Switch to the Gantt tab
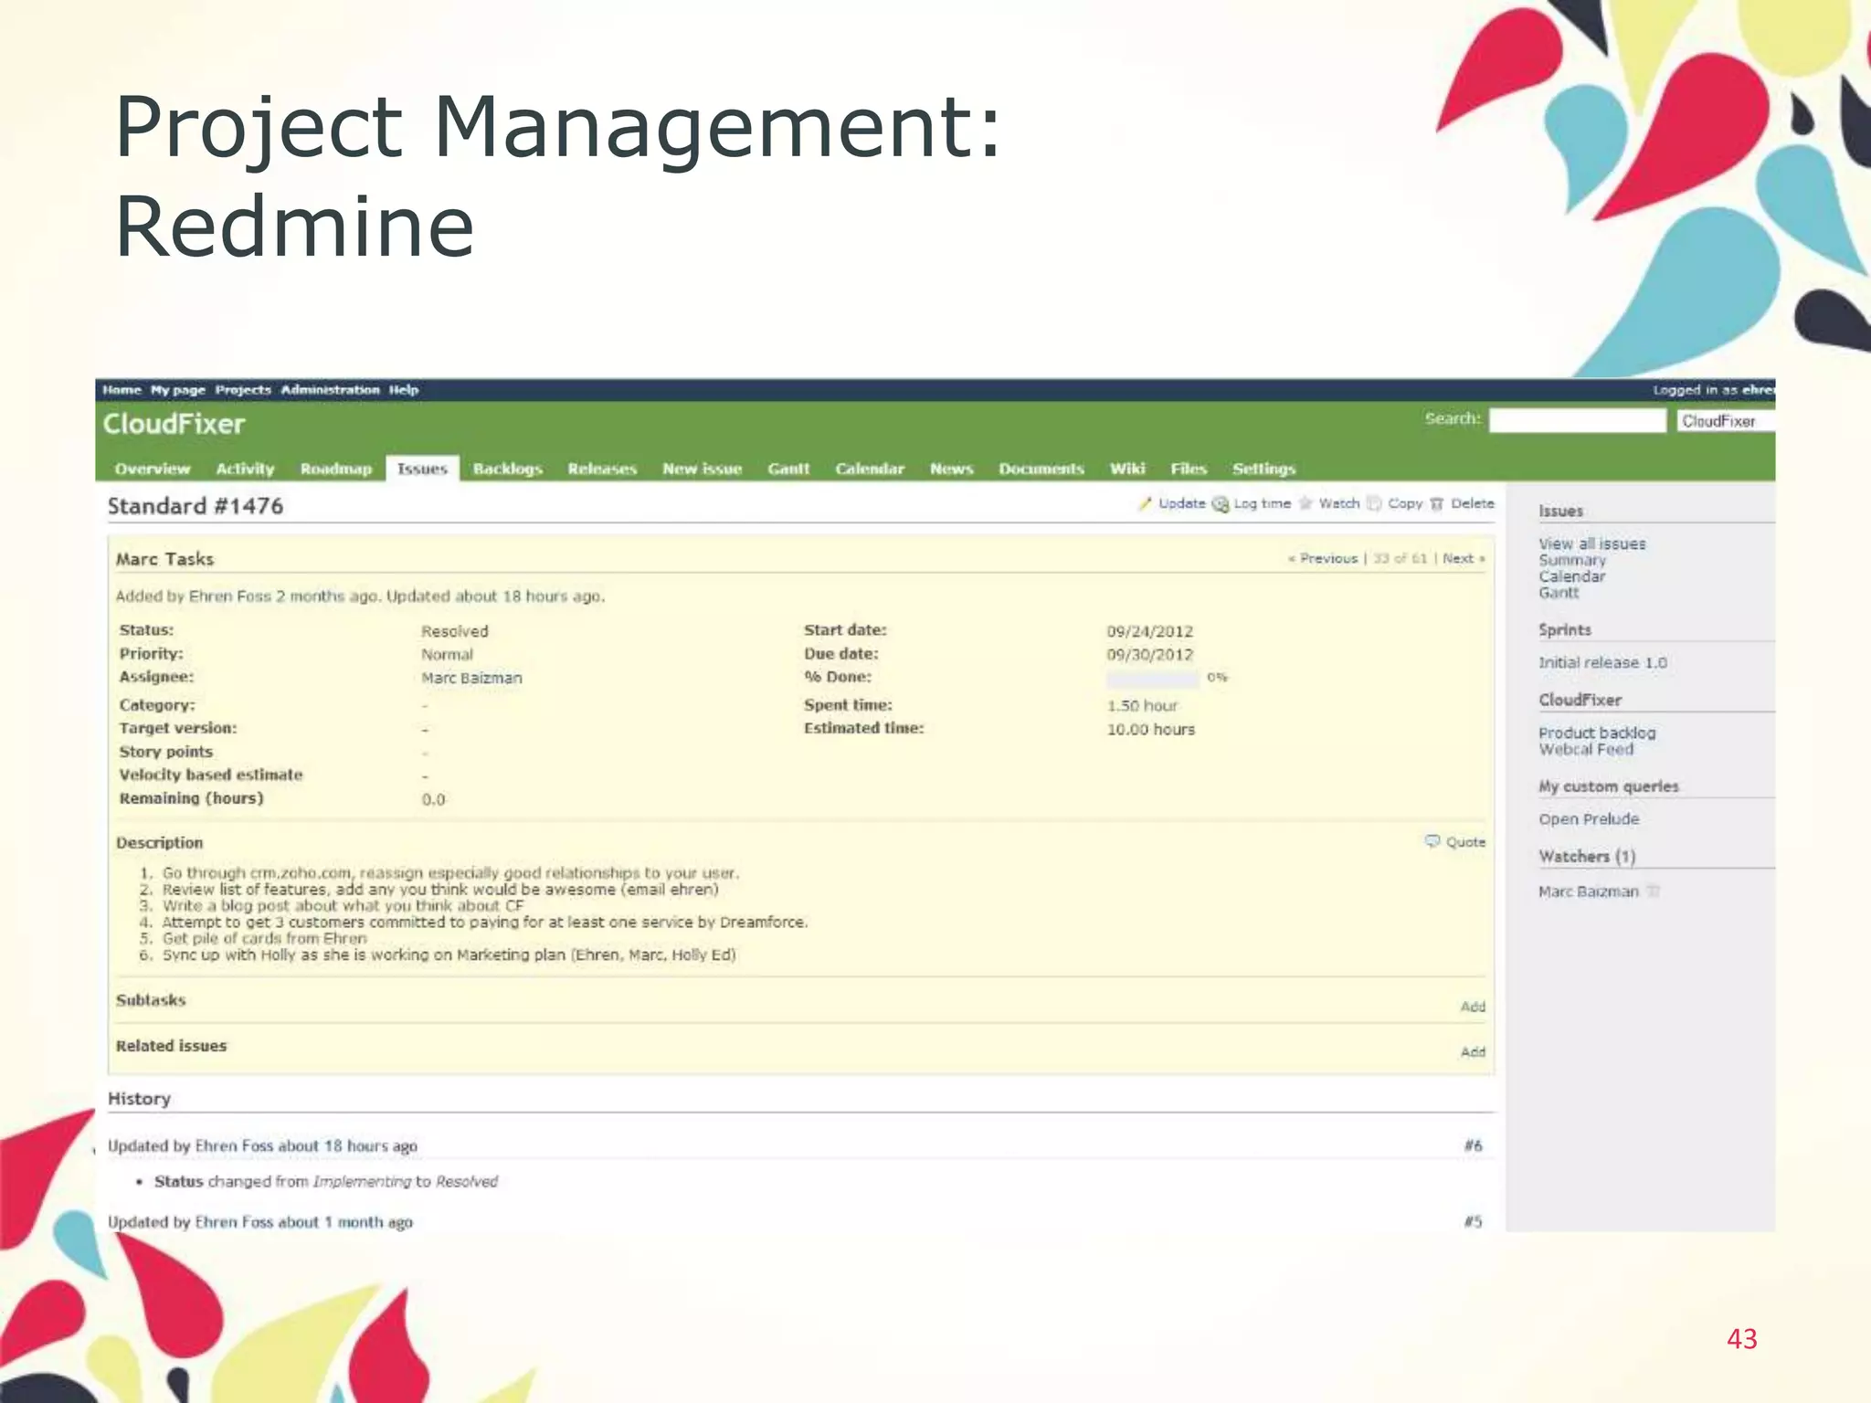Viewport: 1871px width, 1403px height. pos(788,469)
